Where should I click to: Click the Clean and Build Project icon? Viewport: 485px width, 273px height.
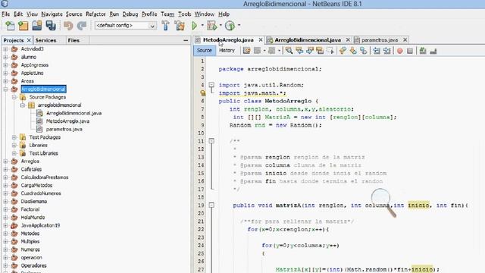[x=180, y=26]
